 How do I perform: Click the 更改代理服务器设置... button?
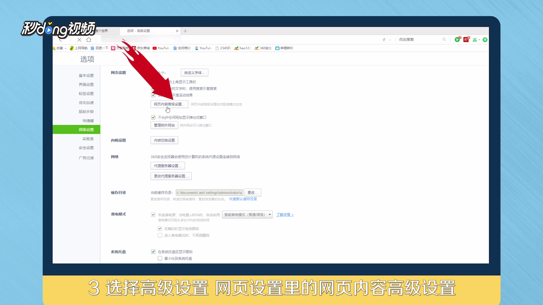tap(171, 176)
